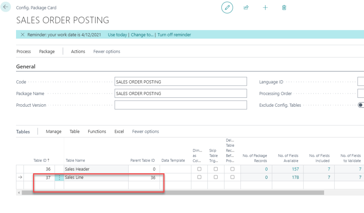
Task: Click the Use today link
Action: coord(117,35)
